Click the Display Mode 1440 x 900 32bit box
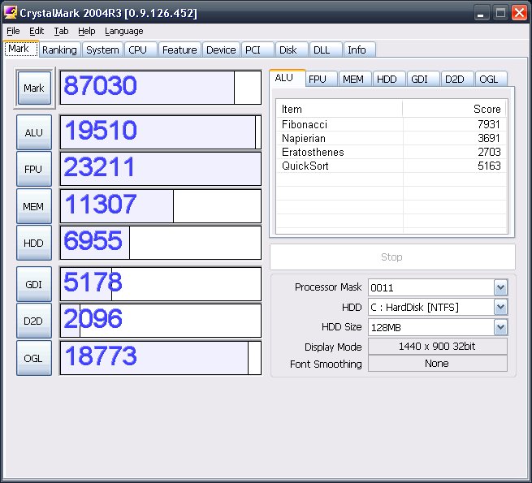The height and width of the screenshot is (483, 532). 438,347
